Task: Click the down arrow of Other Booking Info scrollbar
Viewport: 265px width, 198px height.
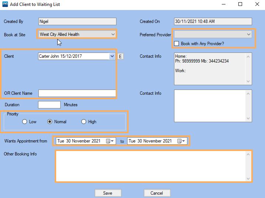Action: coord(248,178)
